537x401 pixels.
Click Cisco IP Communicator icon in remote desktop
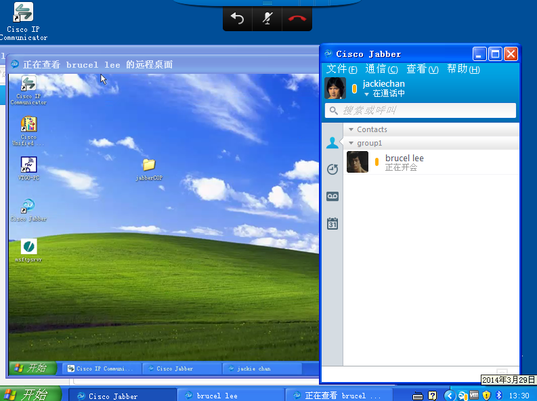(x=28, y=90)
